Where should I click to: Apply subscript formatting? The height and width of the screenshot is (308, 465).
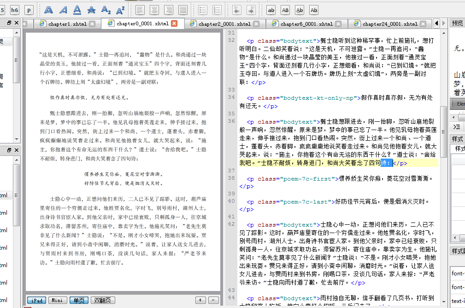pyautogui.click(x=106, y=10)
